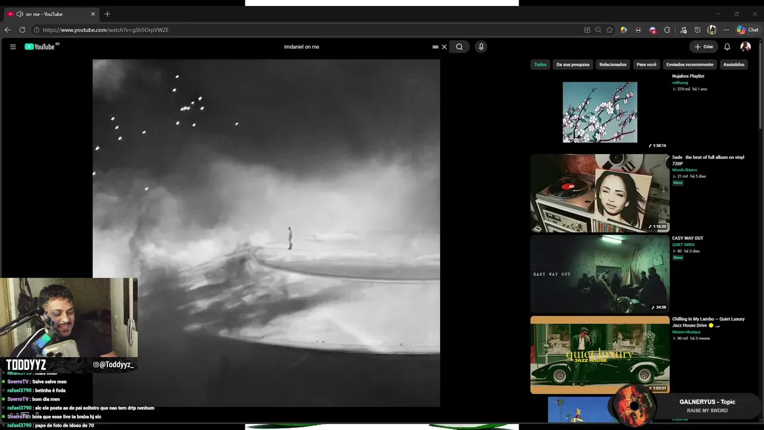
Task: Click the zoom out magnifier in address bar
Action: click(598, 30)
